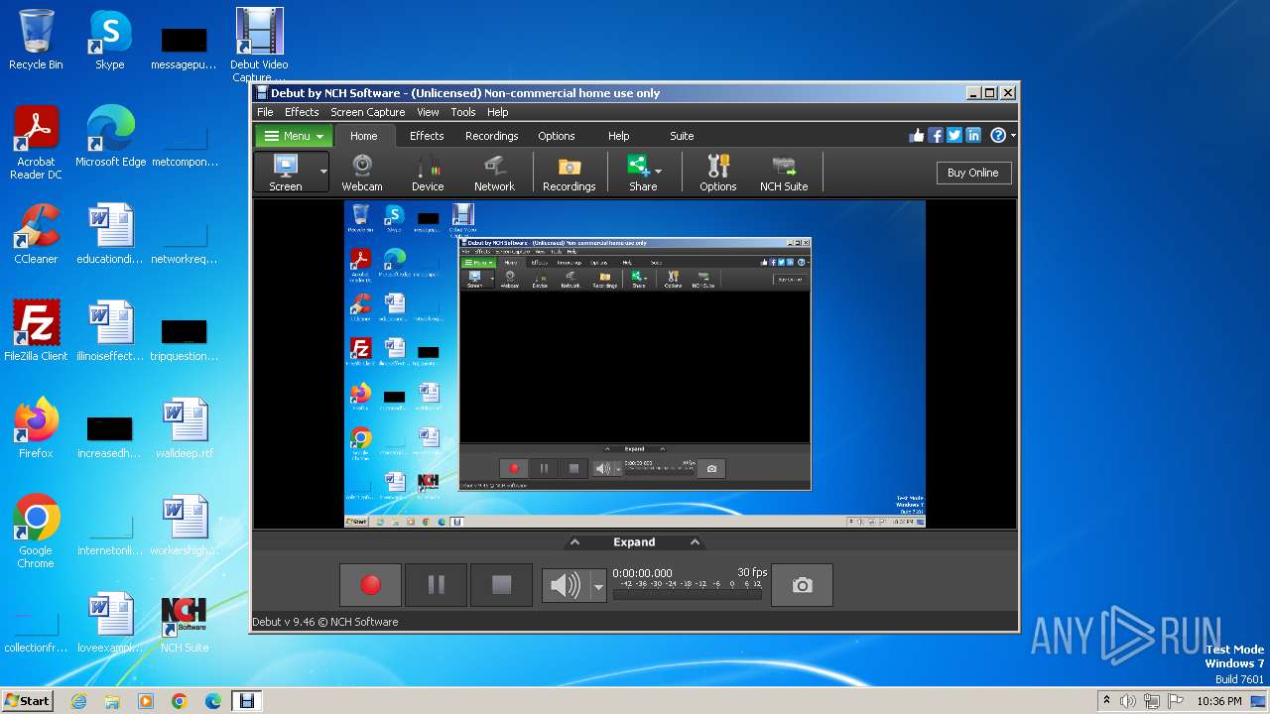Open the Recordings list toolbar button
1270x714 pixels.
(569, 173)
